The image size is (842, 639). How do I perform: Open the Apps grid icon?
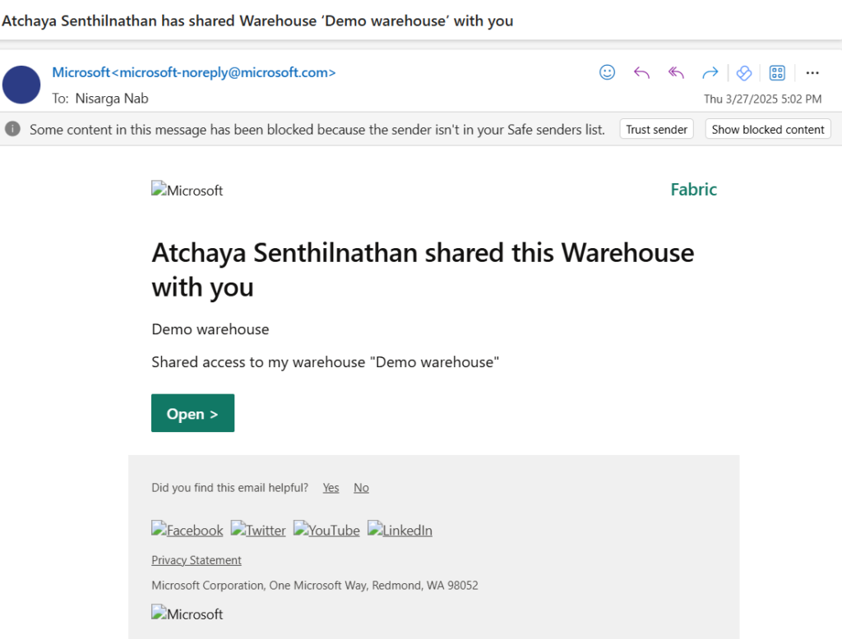(776, 72)
